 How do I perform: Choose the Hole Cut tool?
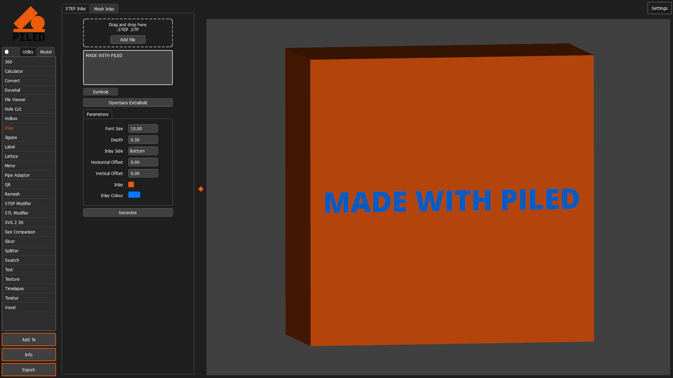(x=29, y=109)
